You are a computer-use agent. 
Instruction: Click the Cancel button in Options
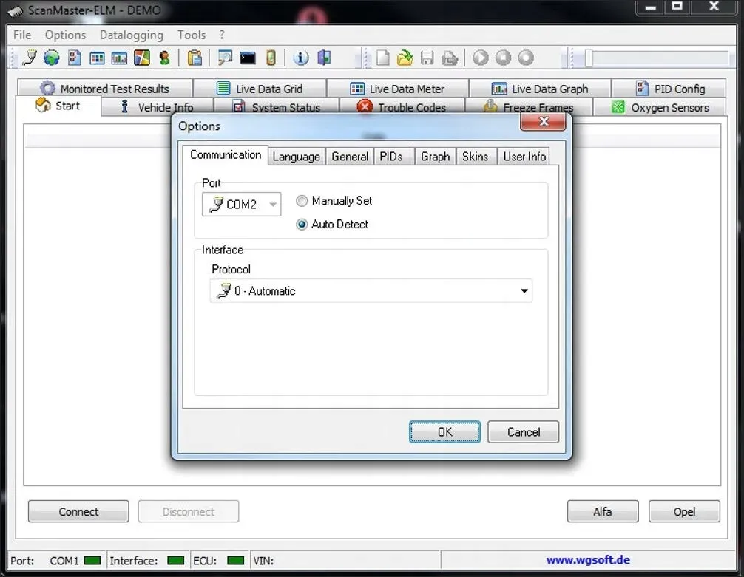(523, 432)
